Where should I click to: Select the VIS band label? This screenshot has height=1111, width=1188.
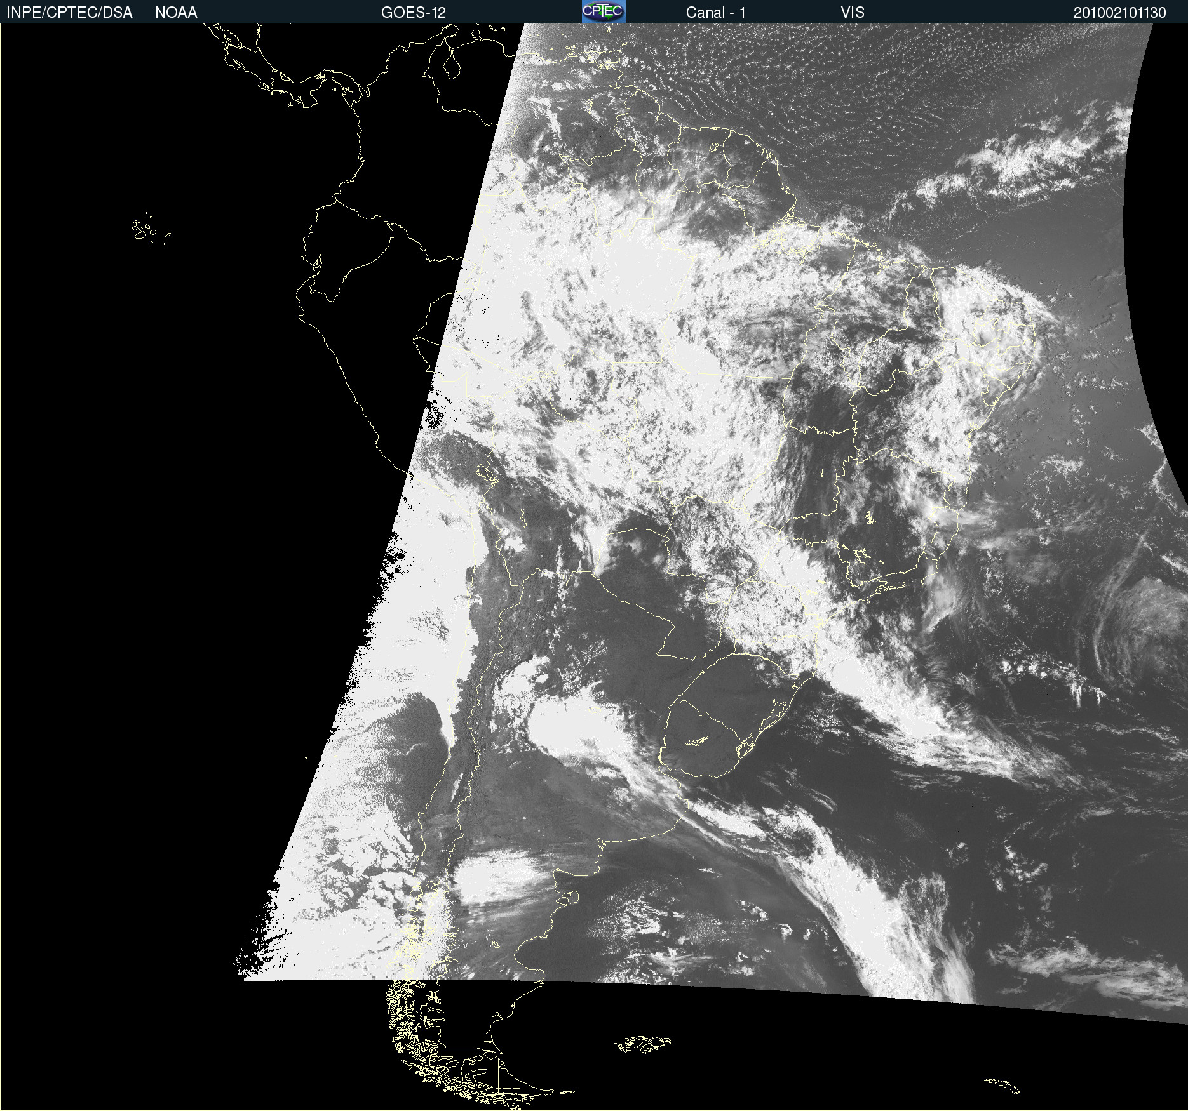pos(853,13)
